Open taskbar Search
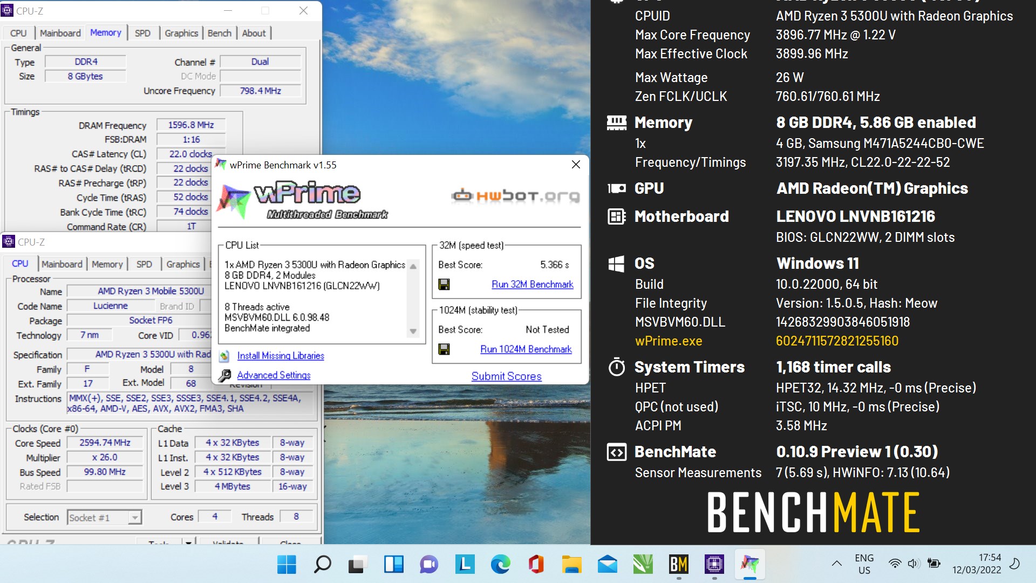Screen dimensions: 1036x583 [322, 565]
